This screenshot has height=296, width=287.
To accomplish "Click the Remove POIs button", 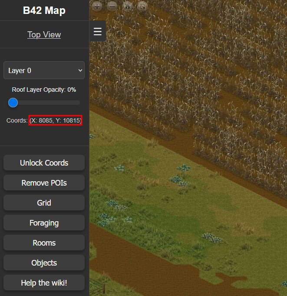I will point(44,183).
